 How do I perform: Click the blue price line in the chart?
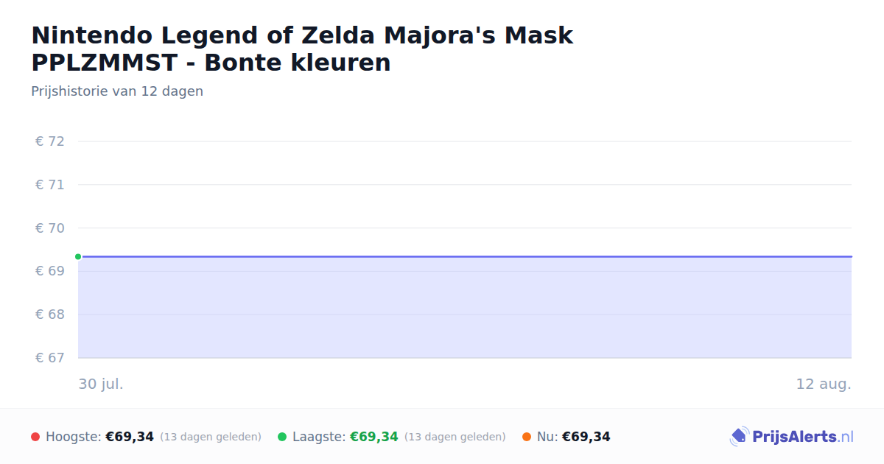point(465,256)
